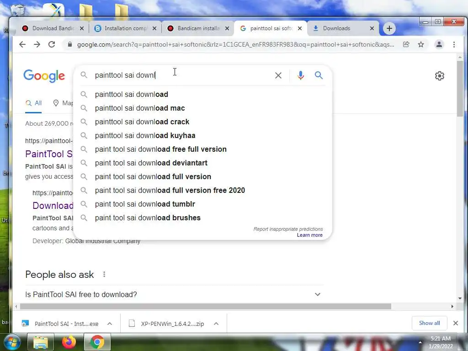This screenshot has width=468, height=351.
Task: Close the Download Bandicam tab
Action: pos(82,28)
